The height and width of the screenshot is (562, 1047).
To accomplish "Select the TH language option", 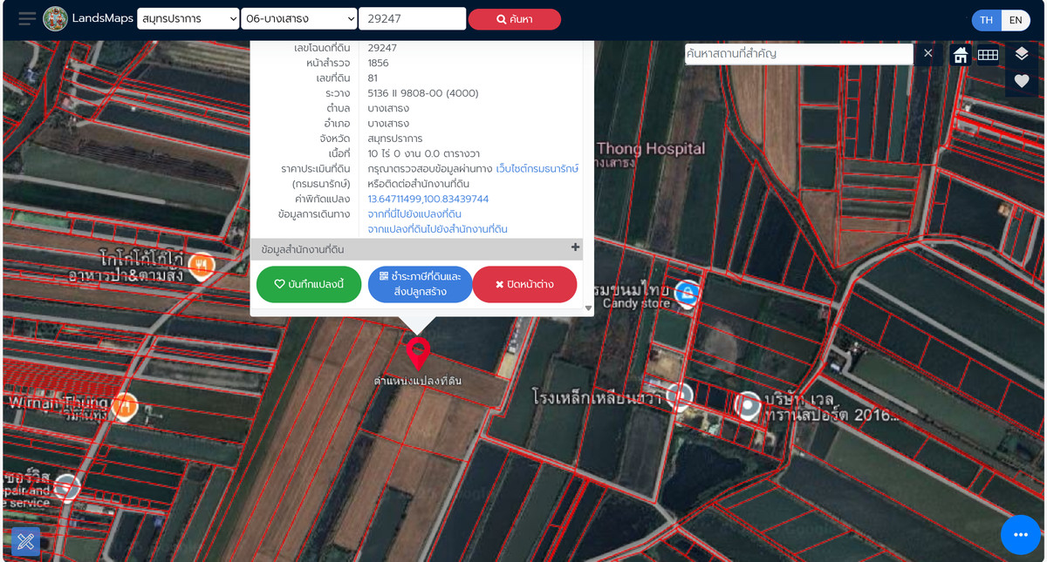I will tap(986, 18).
